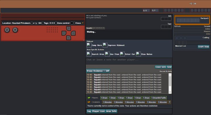
Task: Click the Recent Activity scrollbar up arrow
Action: [x=170, y=75]
